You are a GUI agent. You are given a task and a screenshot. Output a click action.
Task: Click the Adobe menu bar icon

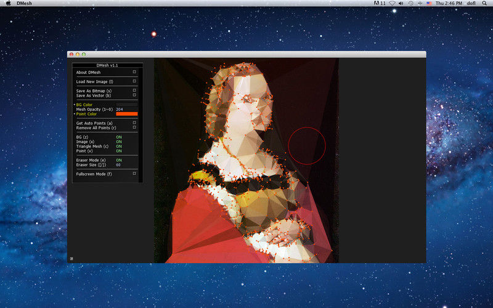coord(380,3)
